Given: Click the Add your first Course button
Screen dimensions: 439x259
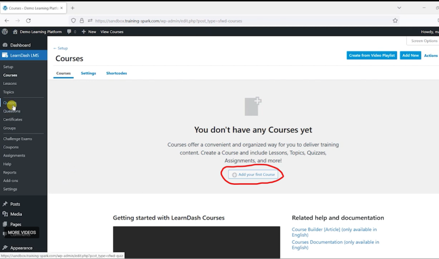Looking at the screenshot, I should tap(253, 175).
